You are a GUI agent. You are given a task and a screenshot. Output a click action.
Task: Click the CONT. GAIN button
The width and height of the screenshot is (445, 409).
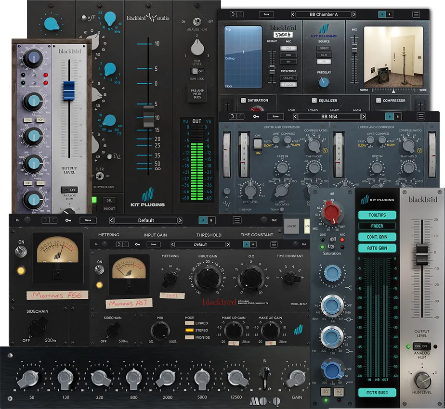(x=377, y=237)
